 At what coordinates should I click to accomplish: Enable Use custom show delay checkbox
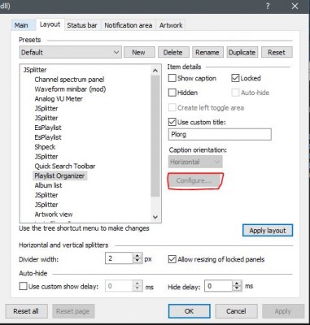tap(24, 286)
